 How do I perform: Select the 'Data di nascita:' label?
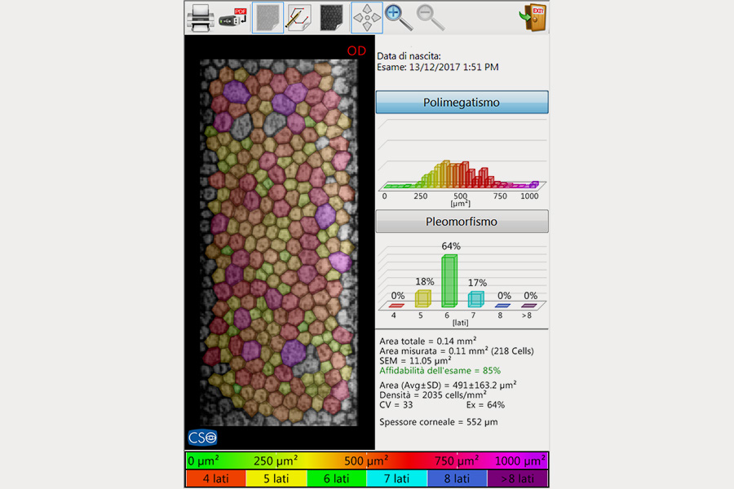[409, 56]
